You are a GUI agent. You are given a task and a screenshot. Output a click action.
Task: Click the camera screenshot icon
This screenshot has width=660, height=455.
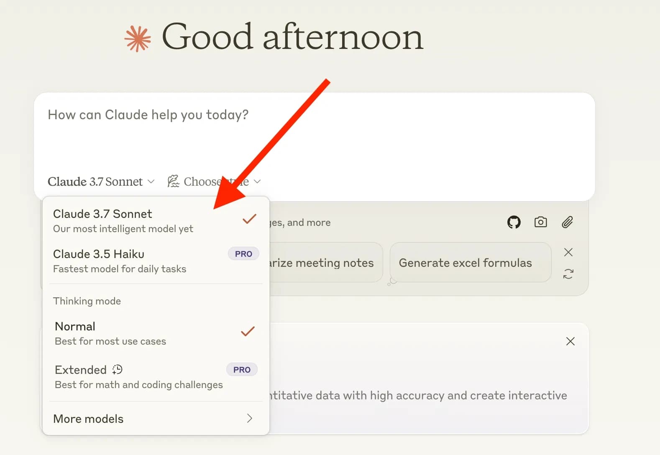click(x=540, y=222)
